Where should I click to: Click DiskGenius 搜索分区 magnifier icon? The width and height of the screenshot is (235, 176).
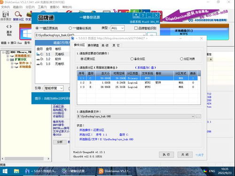(x=18, y=14)
